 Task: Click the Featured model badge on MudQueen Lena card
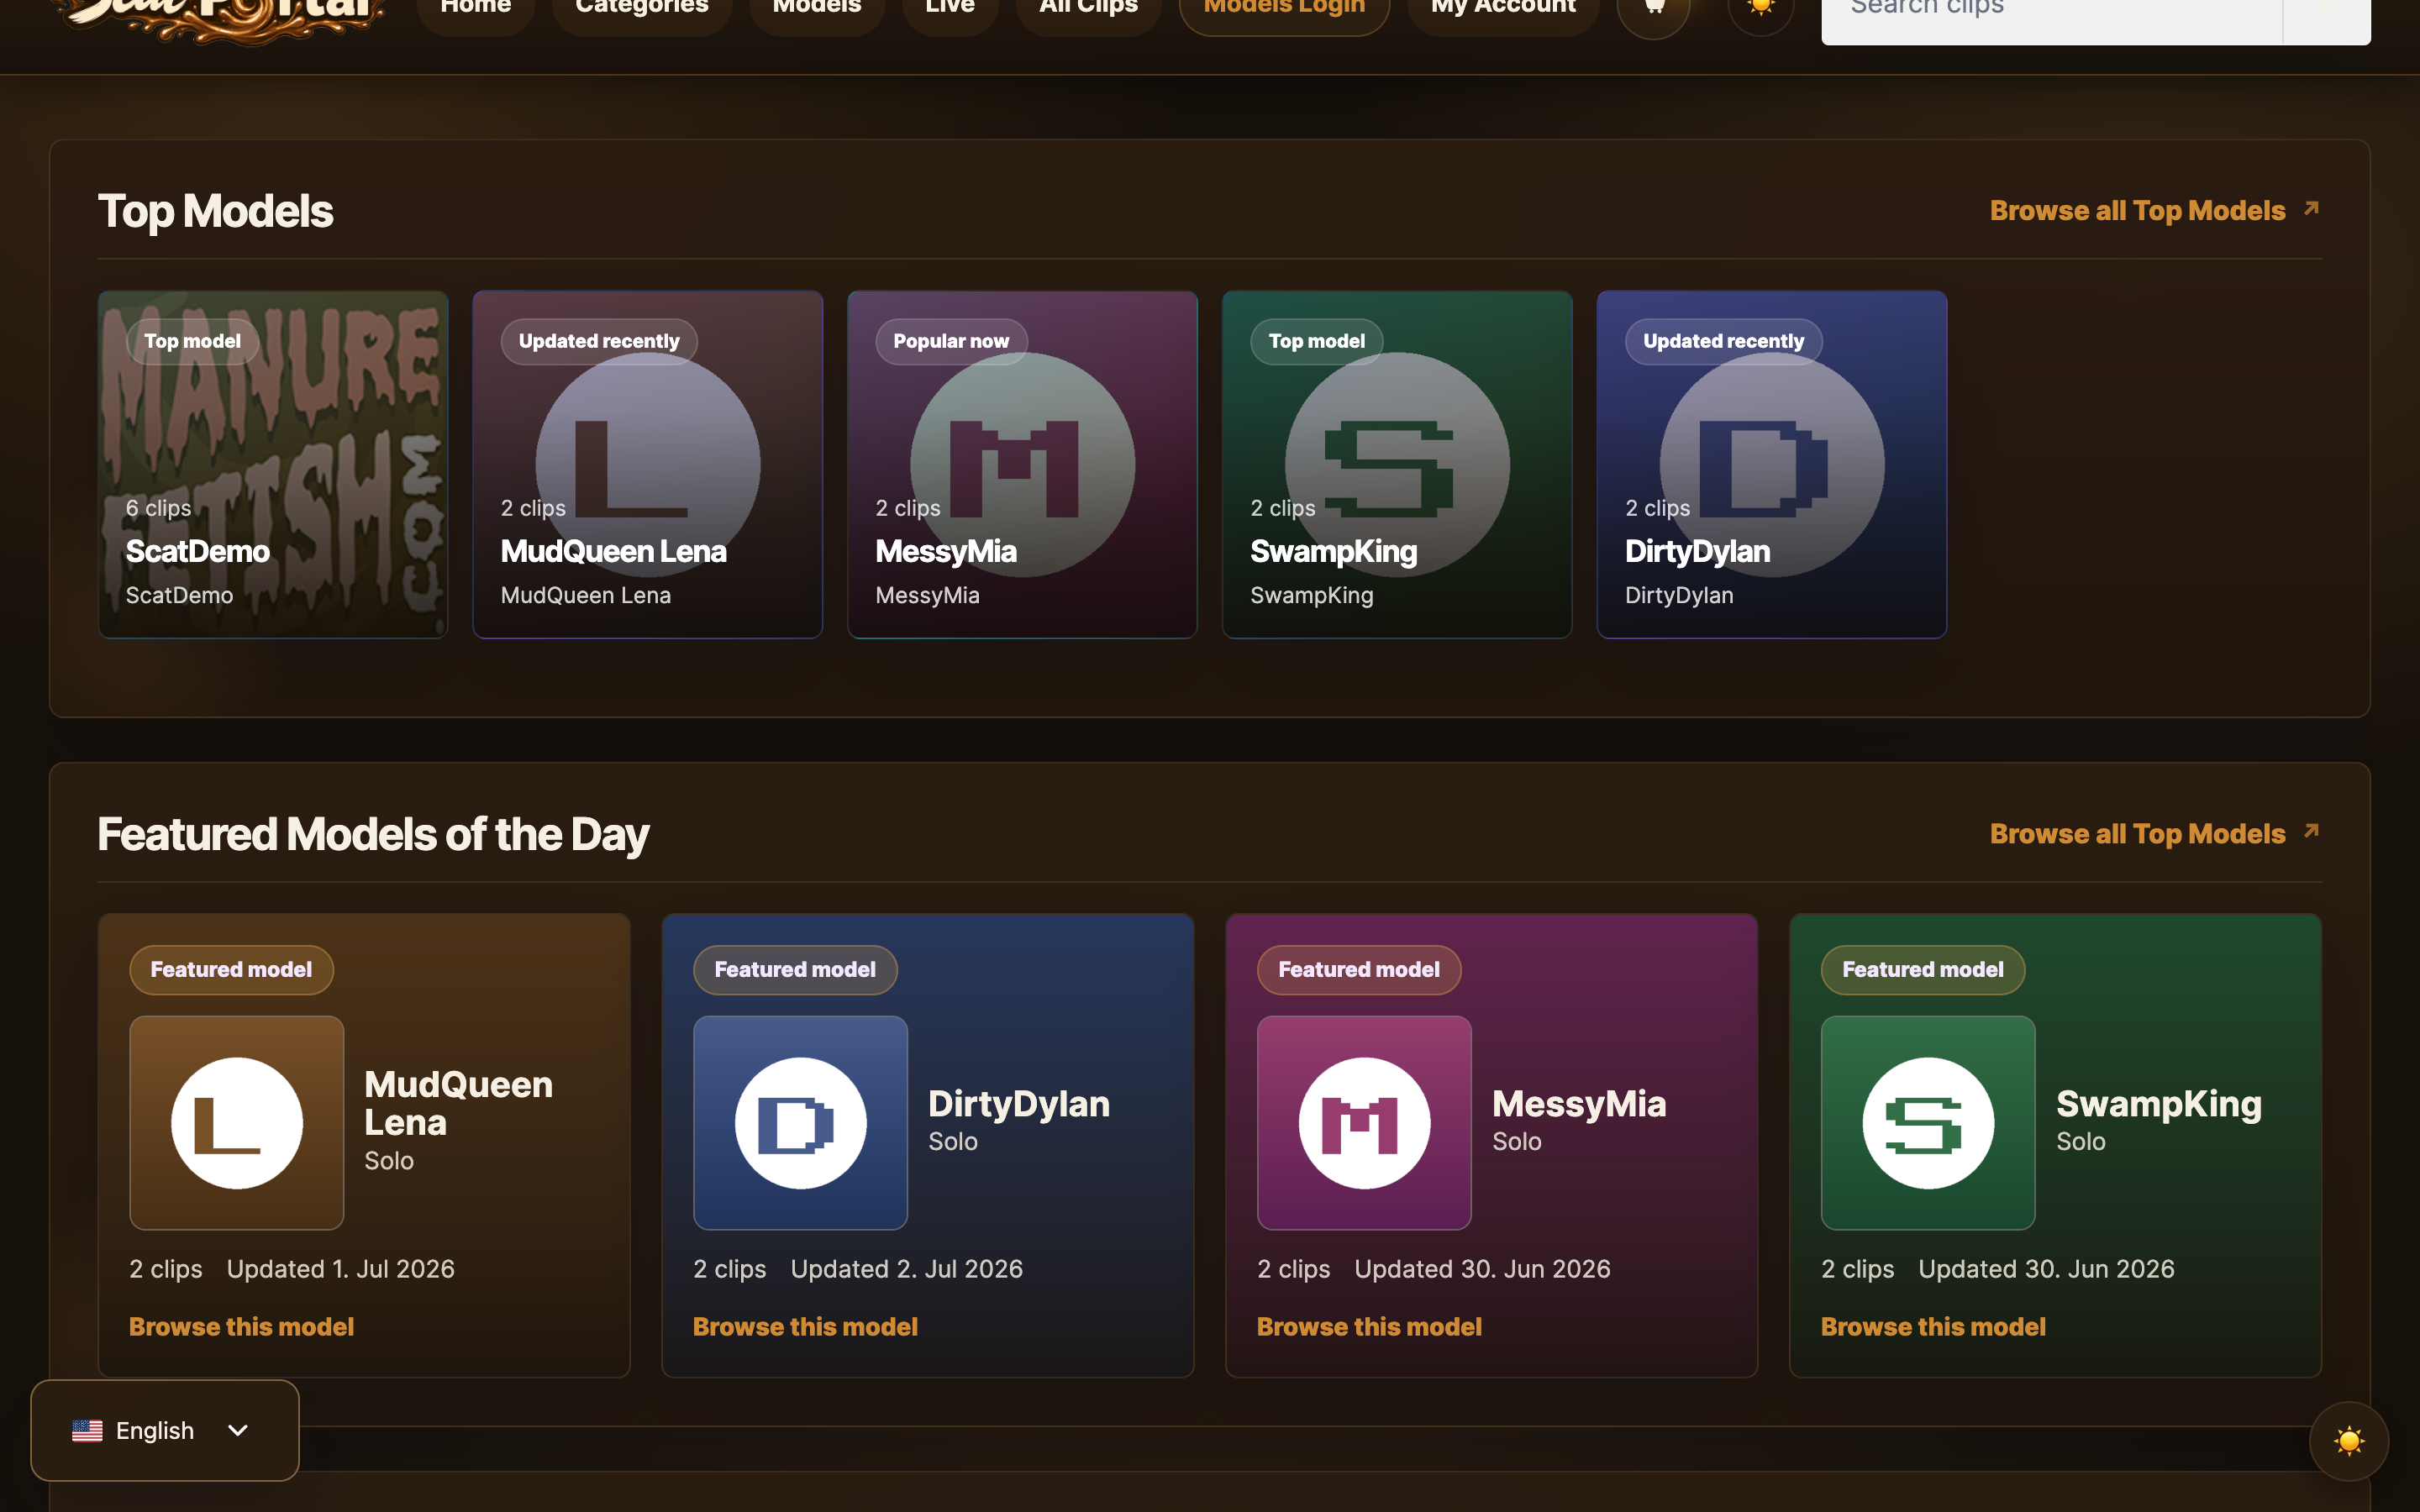232,970
